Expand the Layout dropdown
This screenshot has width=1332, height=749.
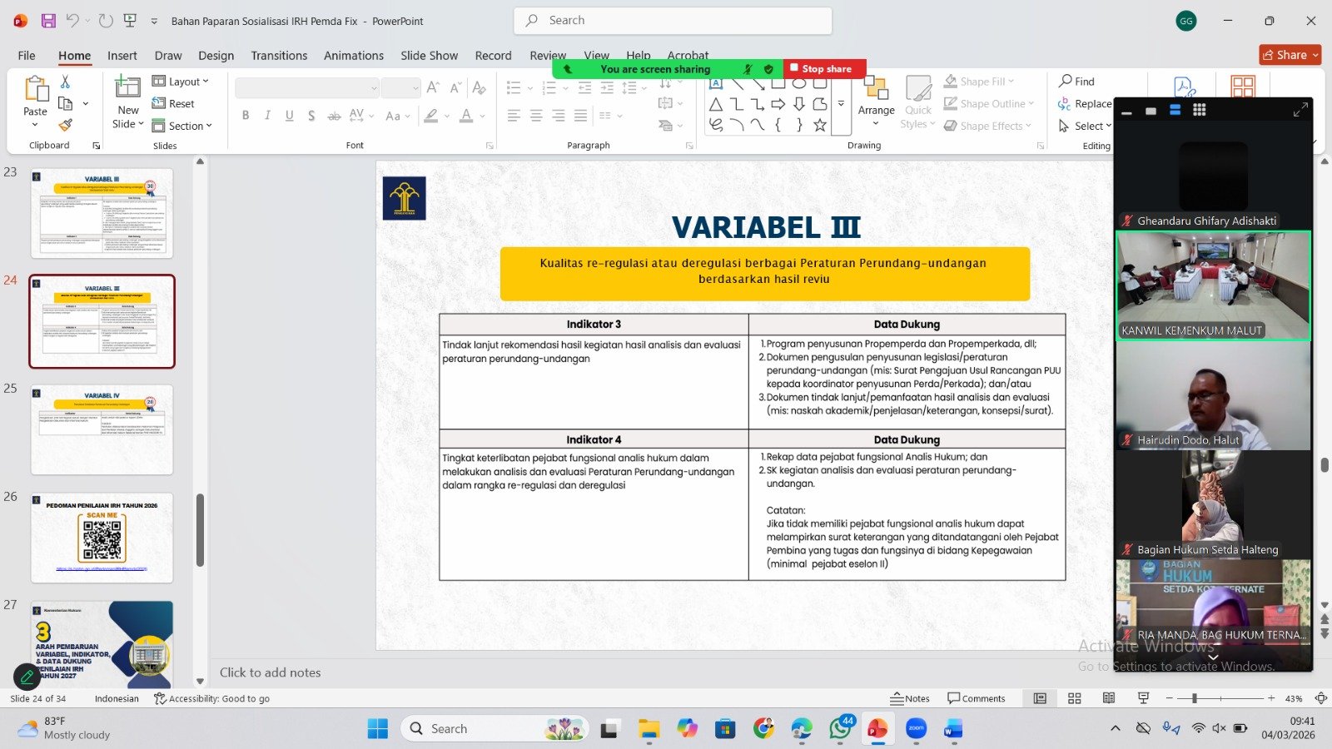(x=181, y=82)
